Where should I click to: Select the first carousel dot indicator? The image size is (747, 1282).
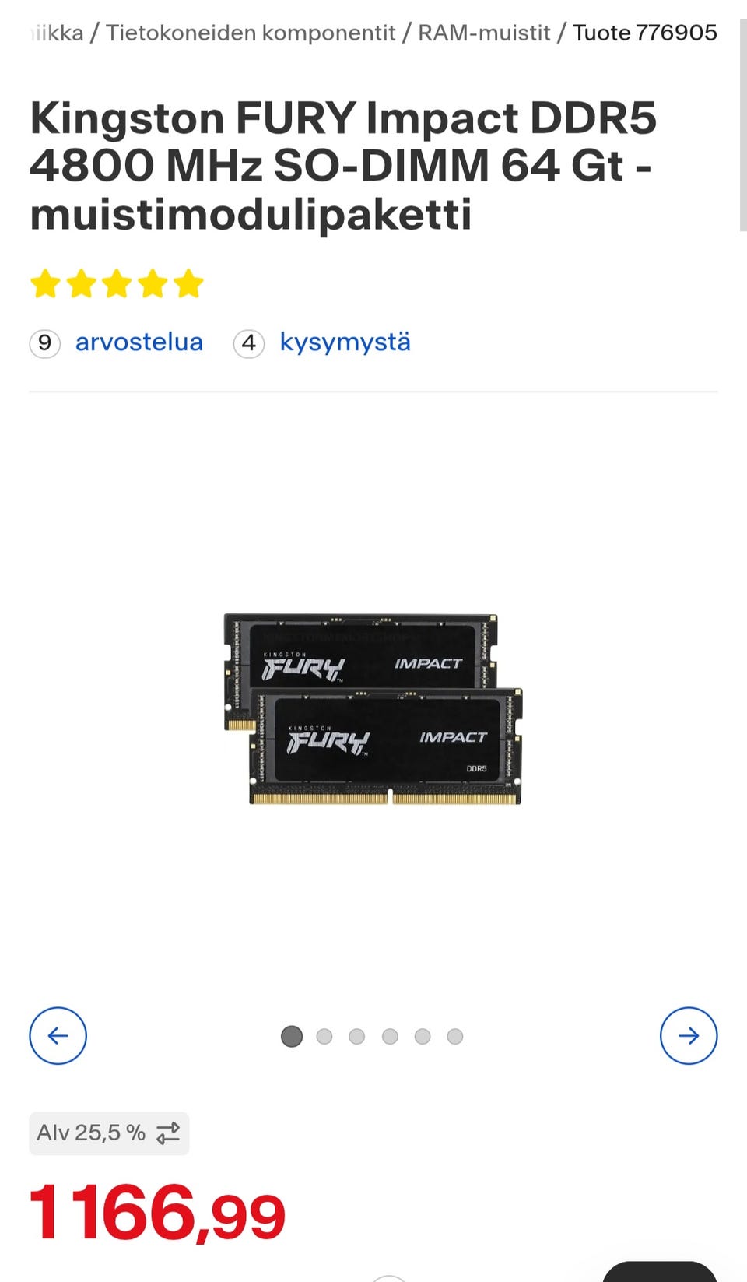(x=292, y=1036)
